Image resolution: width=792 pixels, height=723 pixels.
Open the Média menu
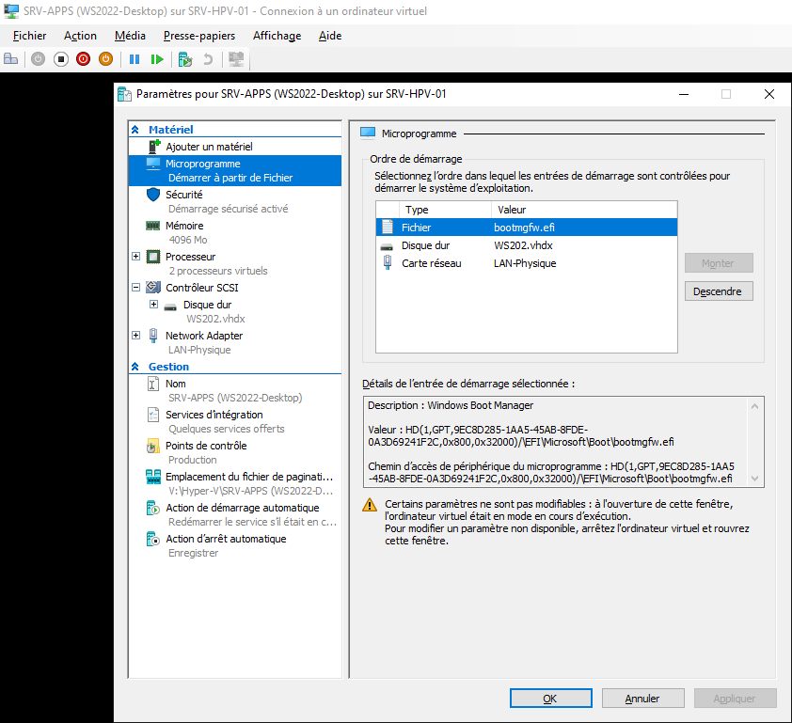tap(130, 36)
